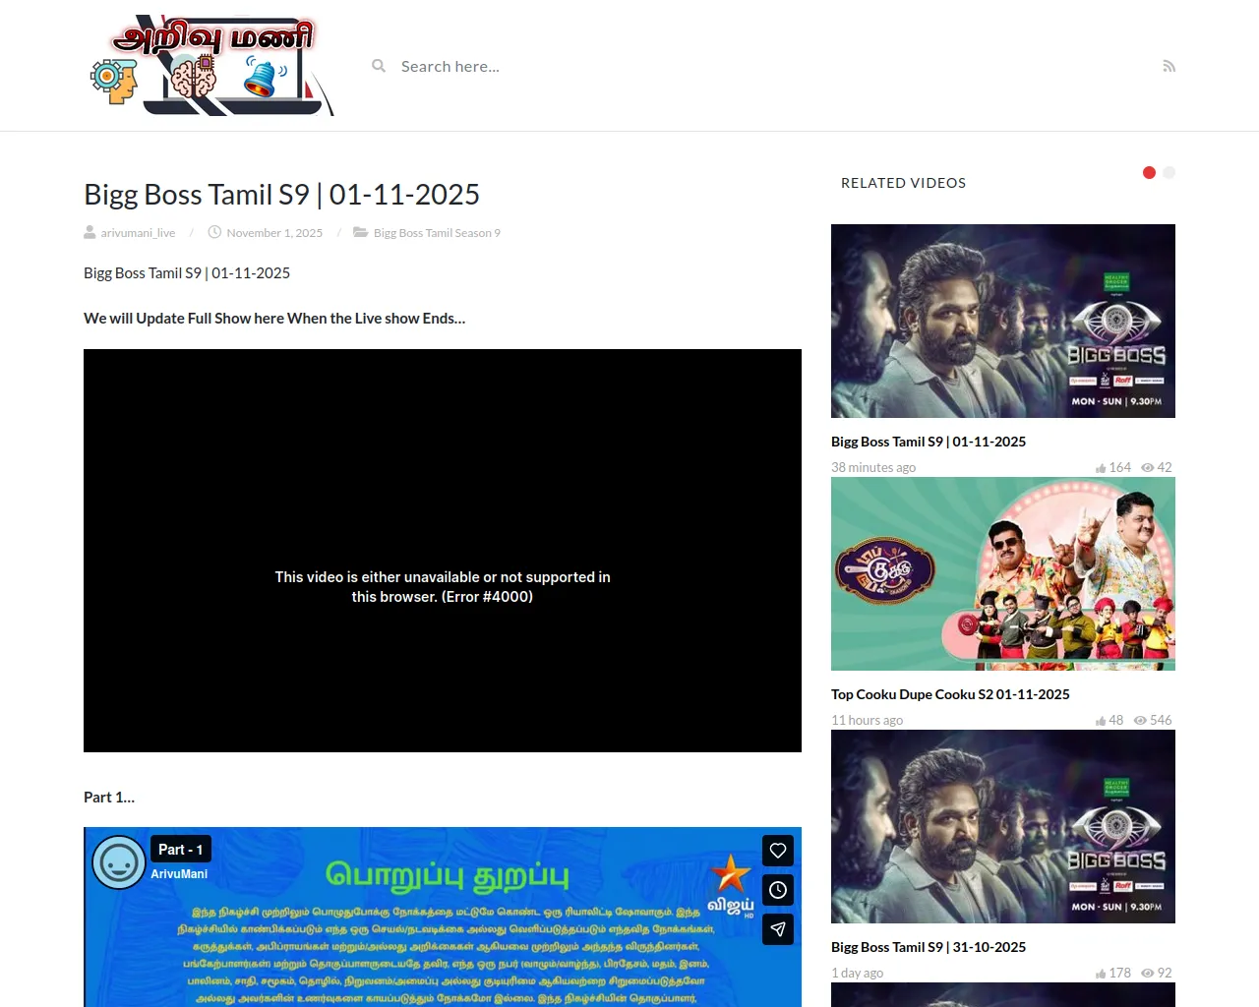Click Top Cooku Dupe Cooku thumbnail
The width and height of the screenshot is (1259, 1007).
(1003, 574)
